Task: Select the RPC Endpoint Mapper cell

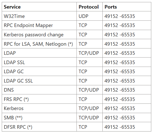Action: tap(39, 25)
